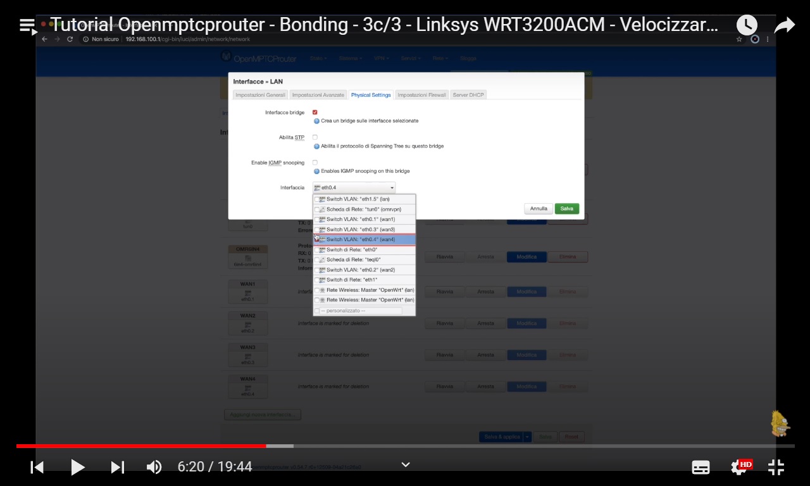Toggle theater mode in the player

pyautogui.click(x=776, y=467)
